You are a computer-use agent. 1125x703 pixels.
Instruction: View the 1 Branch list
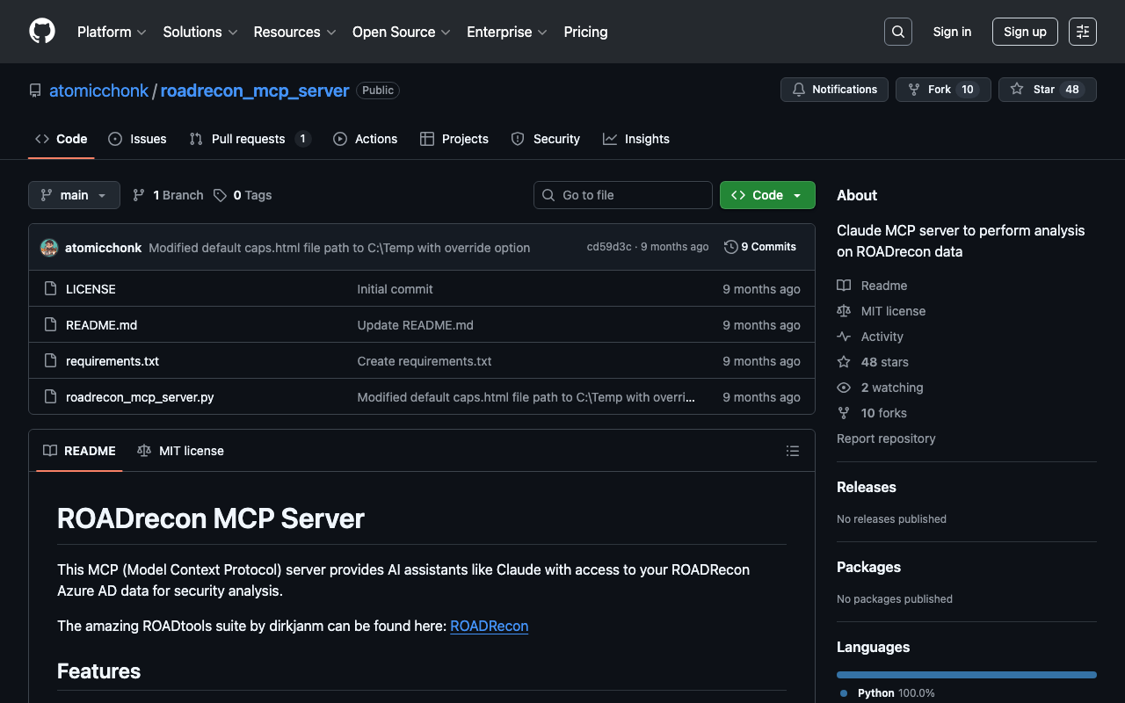click(x=168, y=195)
